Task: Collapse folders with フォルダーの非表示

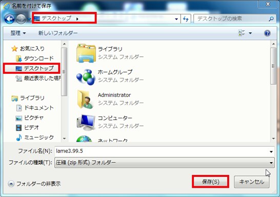Action: (x=34, y=184)
